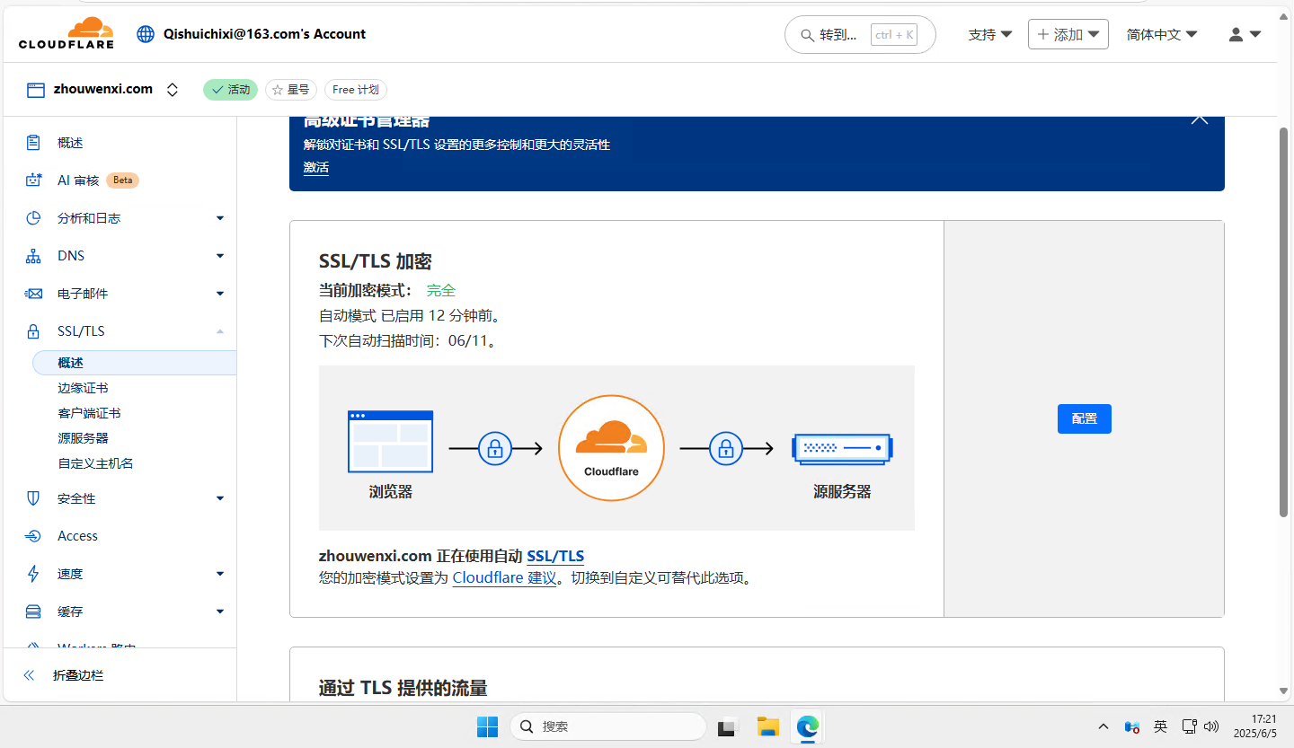Image resolution: width=1294 pixels, height=748 pixels.
Task: Open 客户端证书 submenu item
Action: pos(89,413)
